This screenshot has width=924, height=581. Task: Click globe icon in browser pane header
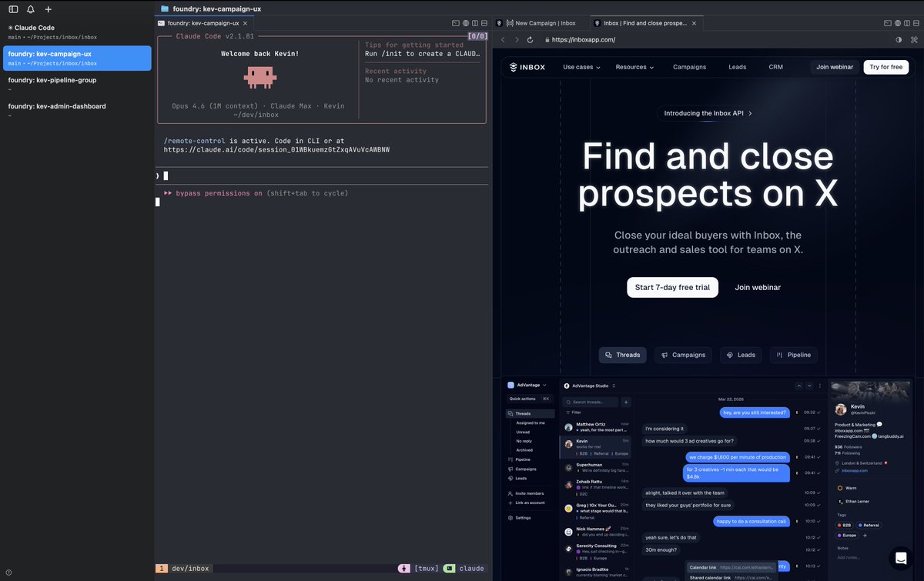pyautogui.click(x=898, y=23)
